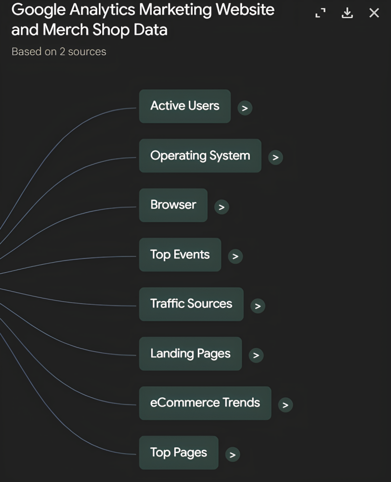Select the eCommerce Trends node
Screen dimensions: 391x482
(x=205, y=403)
